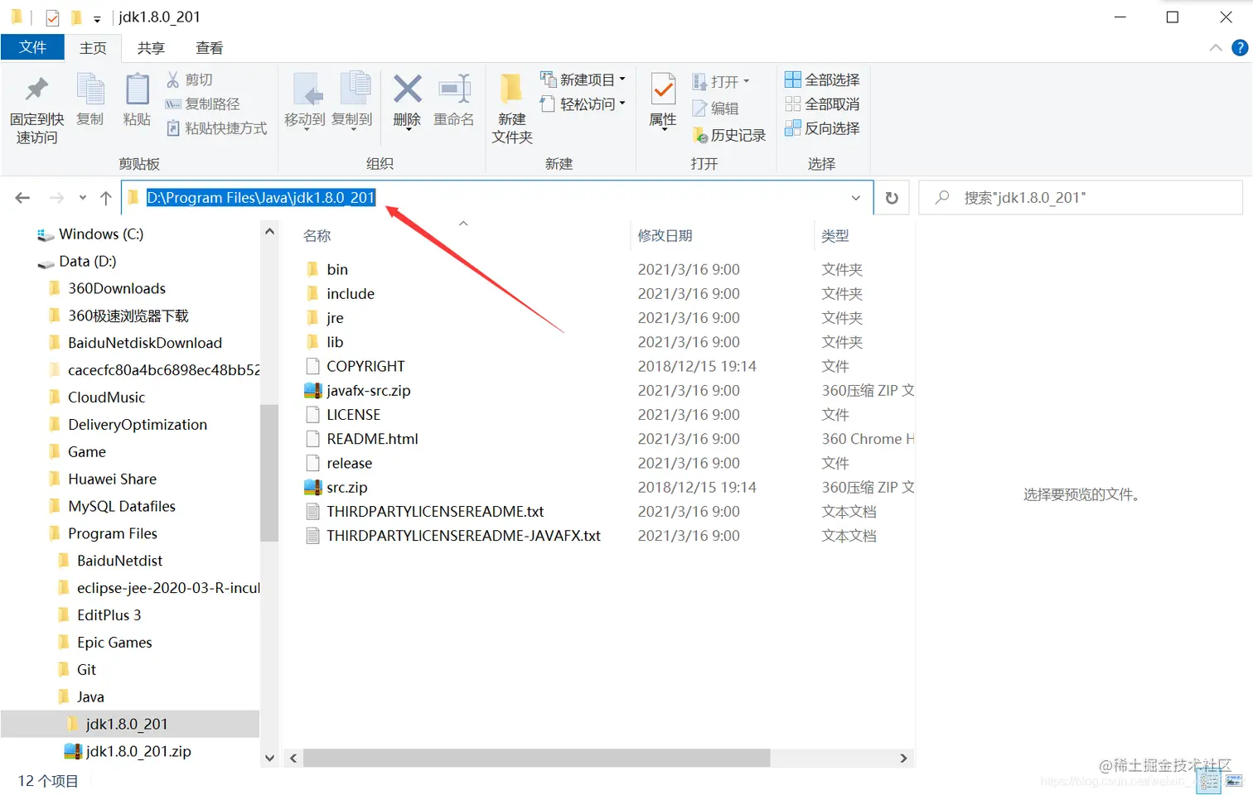Click the Invert selection icon

click(792, 128)
